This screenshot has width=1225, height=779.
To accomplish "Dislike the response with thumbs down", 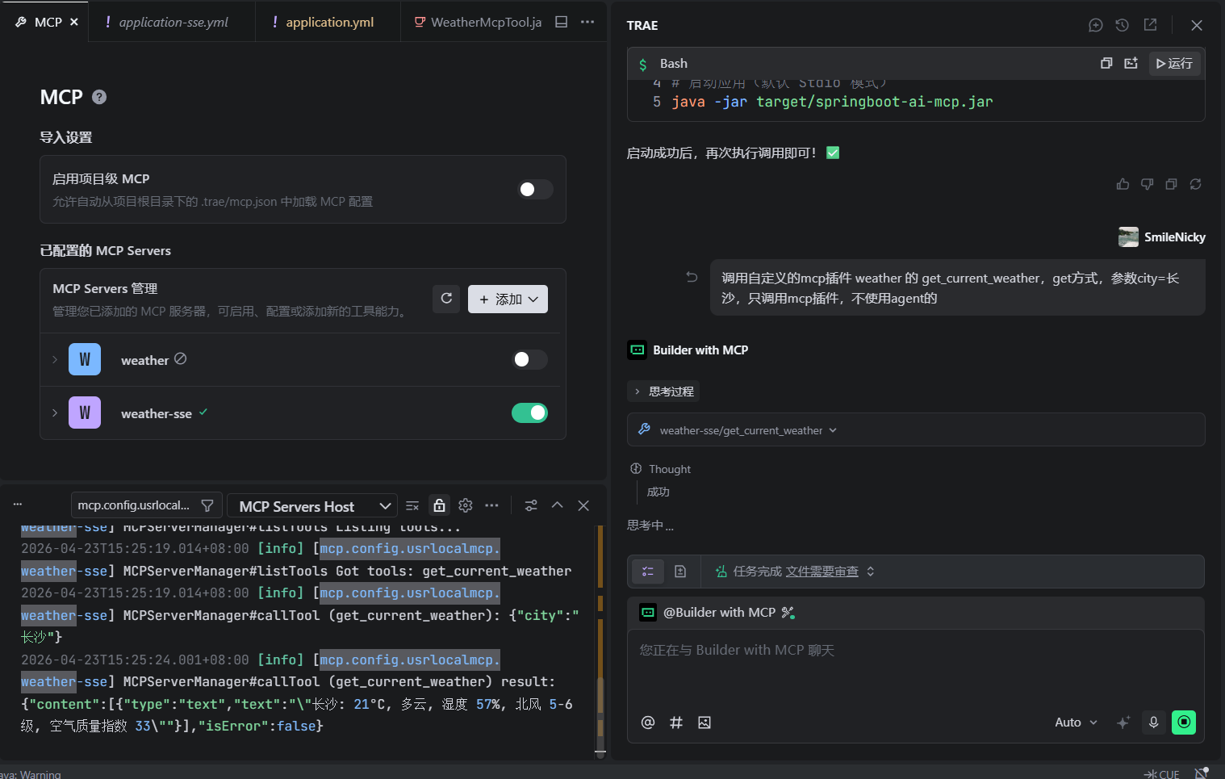I will point(1147,184).
